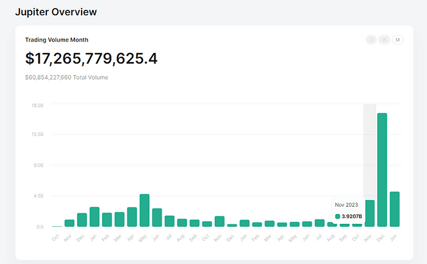Click the Nov 2023 tooltip heading

pos(347,204)
